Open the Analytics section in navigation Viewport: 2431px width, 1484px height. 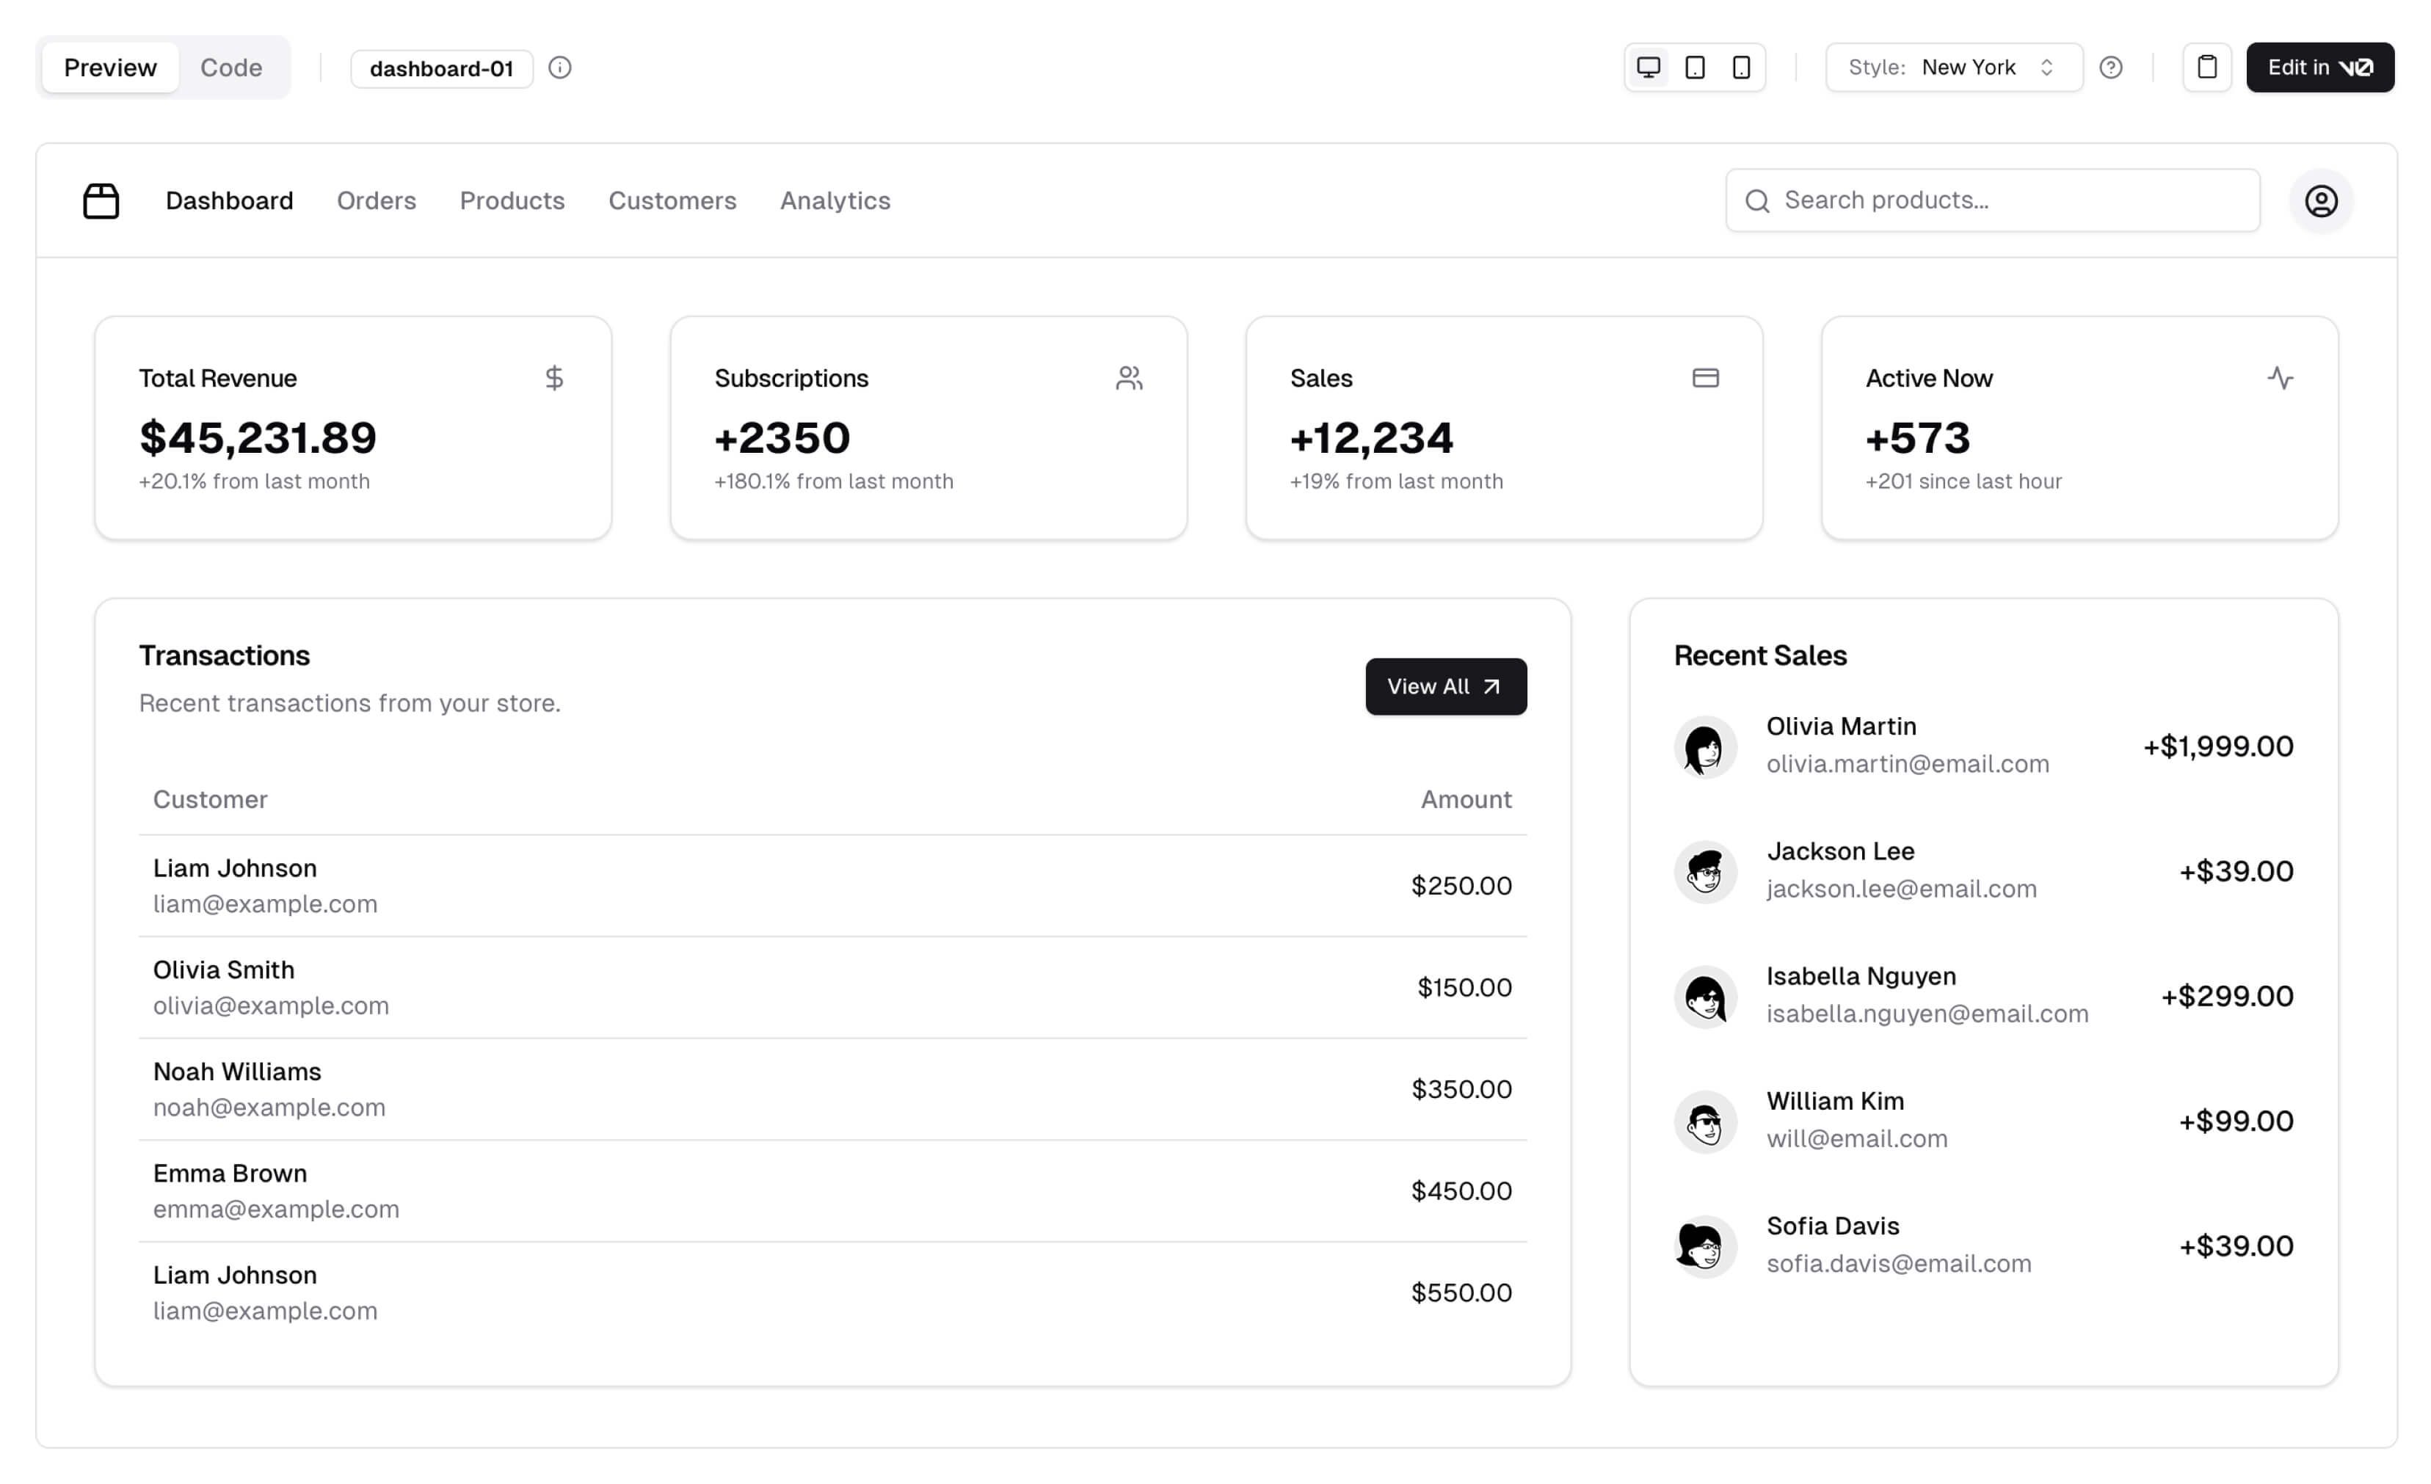[x=835, y=200]
